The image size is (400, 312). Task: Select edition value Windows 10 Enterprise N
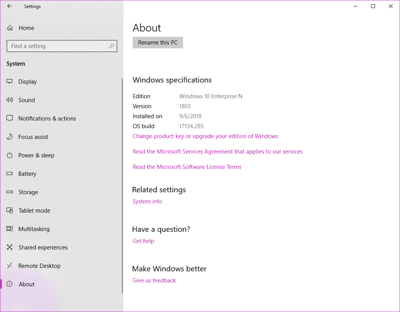[211, 96]
